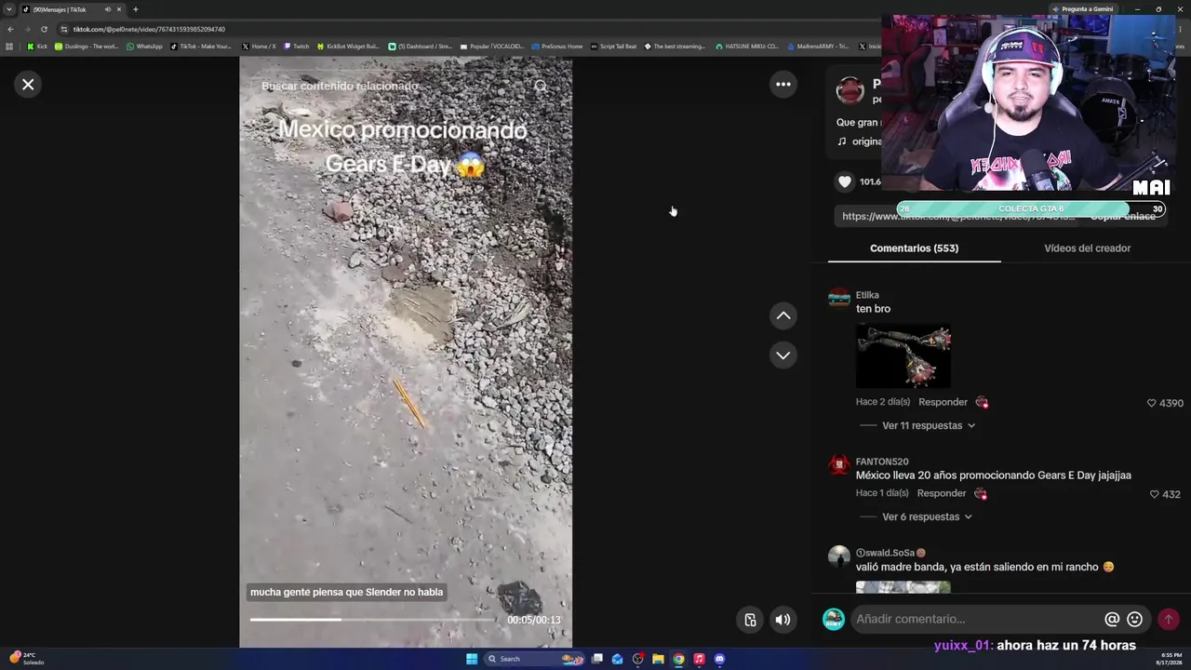Open the Apps grid in the bookmarks bar
The width and height of the screenshot is (1191, 670).
pos(9,47)
